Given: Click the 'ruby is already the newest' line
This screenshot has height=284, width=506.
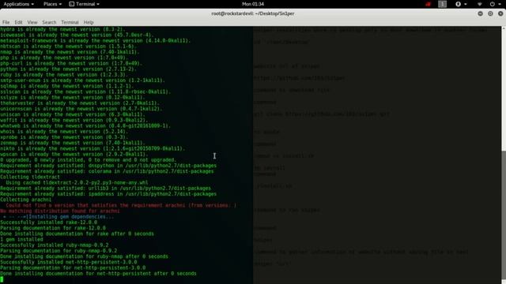Looking at the screenshot, I should [x=64, y=75].
